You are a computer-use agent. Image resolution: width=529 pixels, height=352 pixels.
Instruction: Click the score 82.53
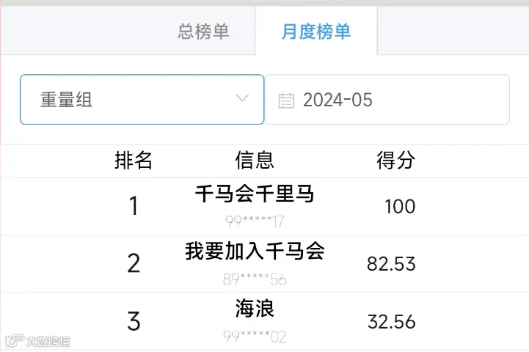[391, 264]
